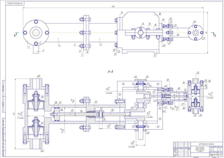224x158 pixels.
Task: Click part callout "45" on the bearing cover
Action: (x=147, y=77)
